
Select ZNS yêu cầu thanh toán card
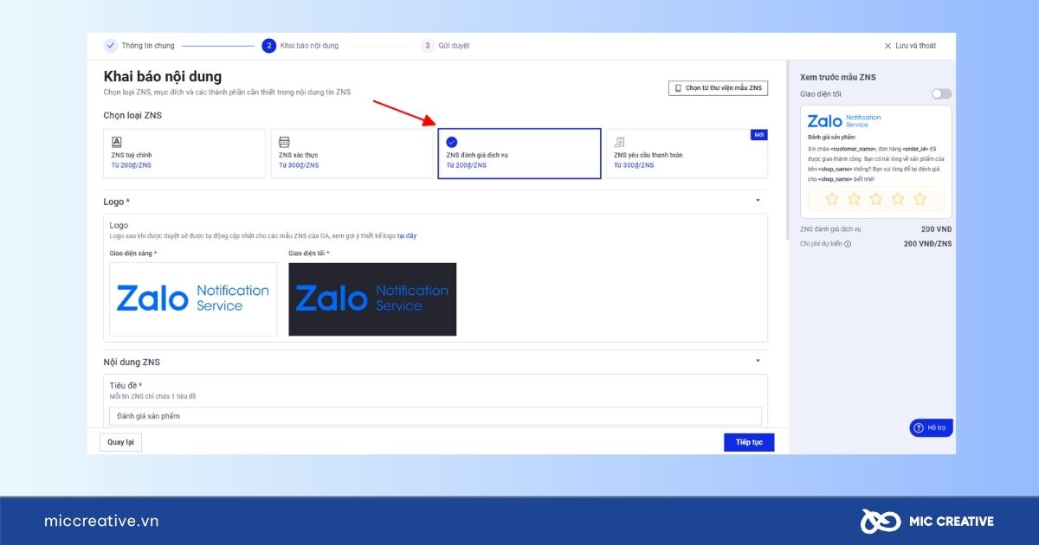[687, 153]
